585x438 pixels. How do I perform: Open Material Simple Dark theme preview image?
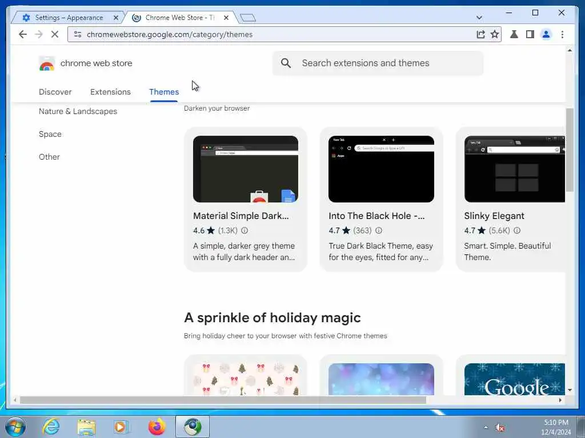(x=246, y=169)
